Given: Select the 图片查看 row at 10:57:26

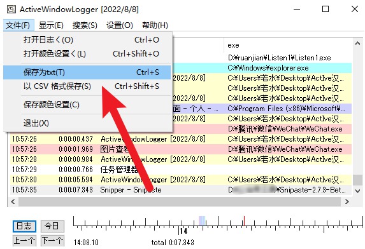Looking at the screenshot, I should pos(181,149).
